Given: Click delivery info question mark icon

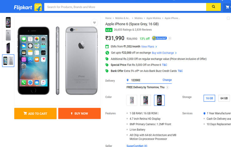Looking at the screenshot, I should tap(167, 87).
